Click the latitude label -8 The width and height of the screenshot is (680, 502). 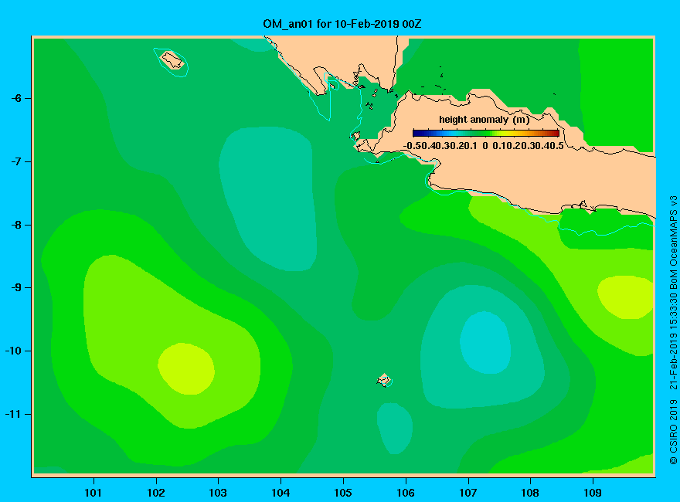click(16, 225)
